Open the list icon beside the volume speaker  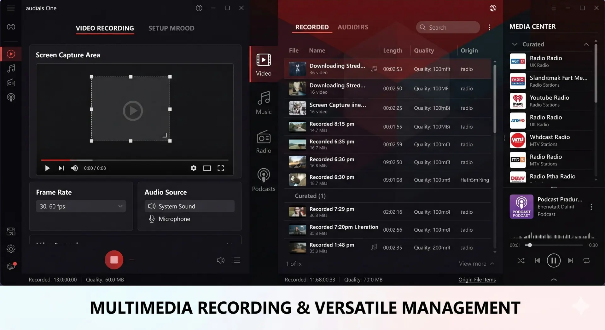point(237,260)
